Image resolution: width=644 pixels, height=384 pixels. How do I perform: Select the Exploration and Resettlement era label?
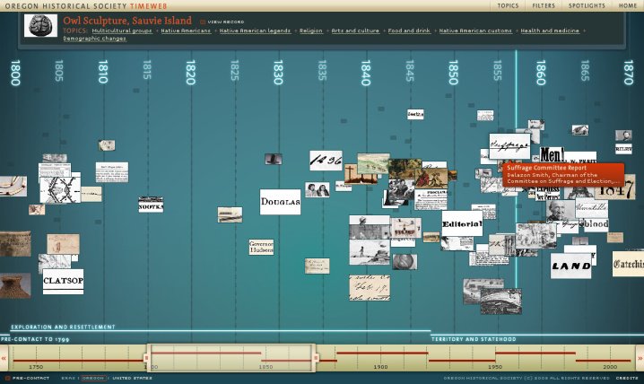coord(63,327)
